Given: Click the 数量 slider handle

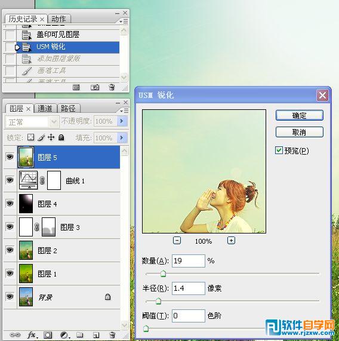Looking at the screenshot, I should click(x=163, y=274).
